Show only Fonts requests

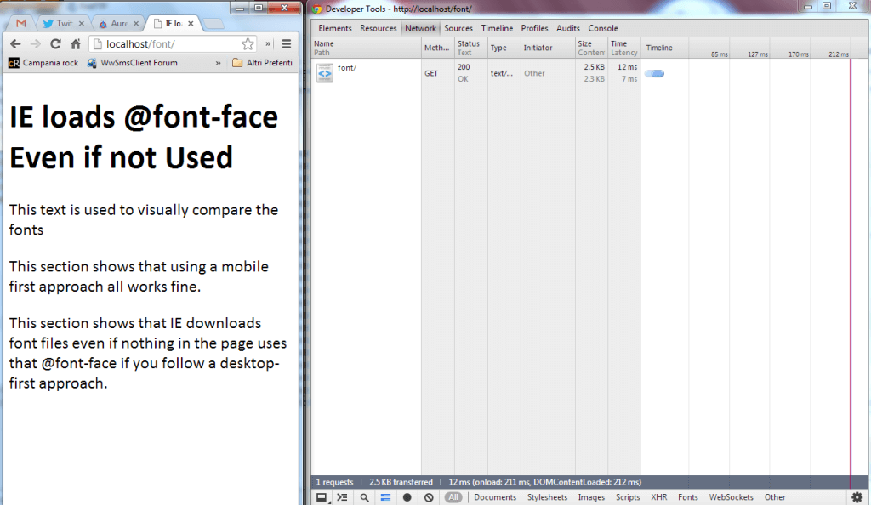687,497
